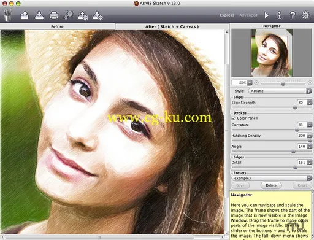Viewport: 314px width, 240px height.
Task: Click the Angle stepper arrows
Action: coord(310,146)
